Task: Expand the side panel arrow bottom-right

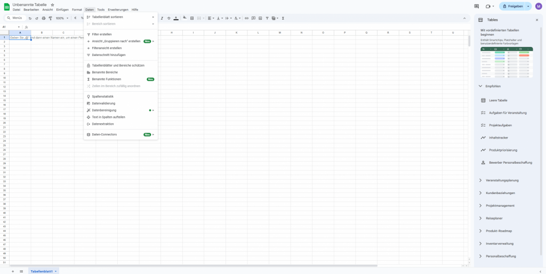Action: 540,271
